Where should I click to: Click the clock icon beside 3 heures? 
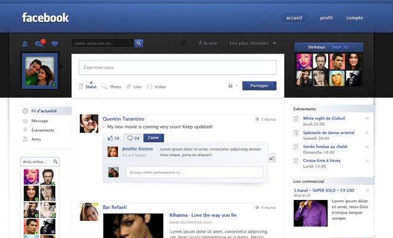click(257, 119)
